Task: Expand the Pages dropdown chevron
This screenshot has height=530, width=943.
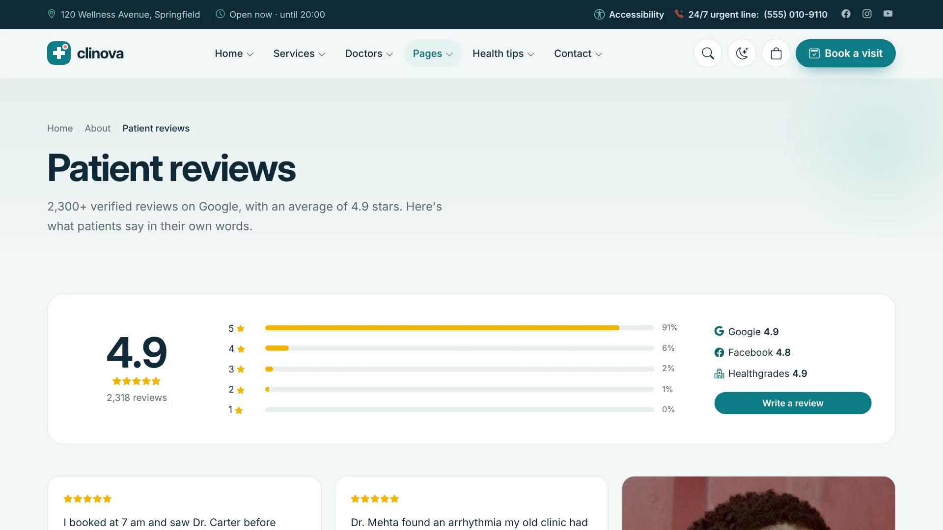Action: pyautogui.click(x=449, y=54)
